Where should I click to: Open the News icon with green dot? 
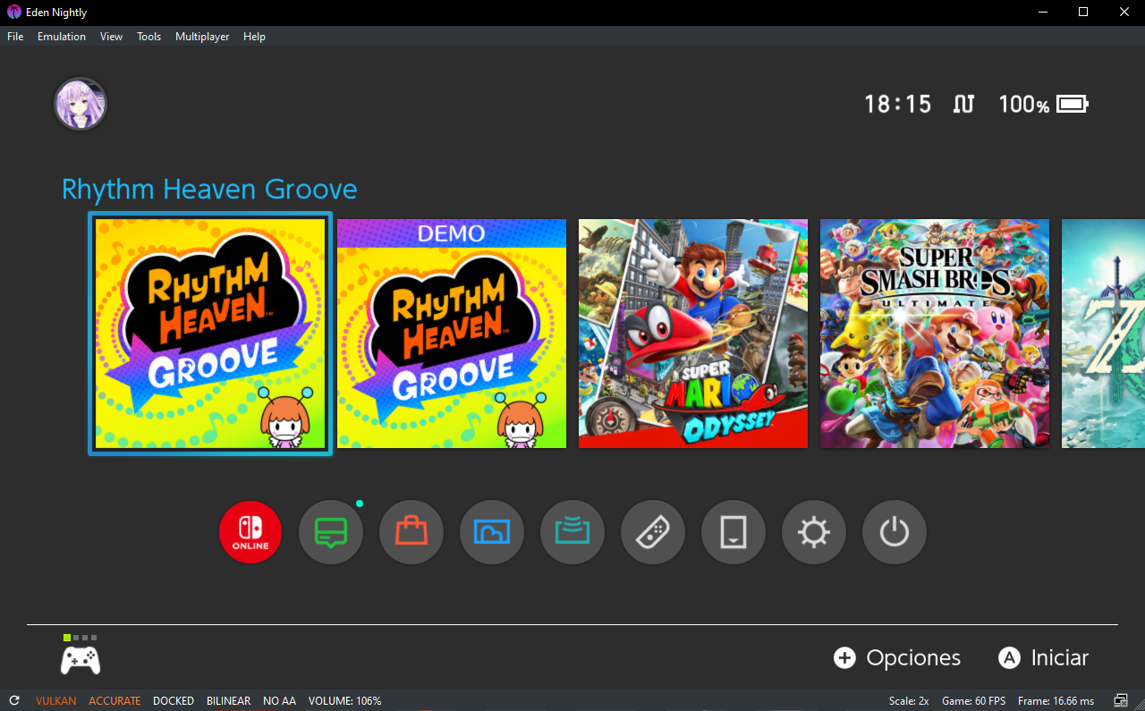[x=331, y=532]
